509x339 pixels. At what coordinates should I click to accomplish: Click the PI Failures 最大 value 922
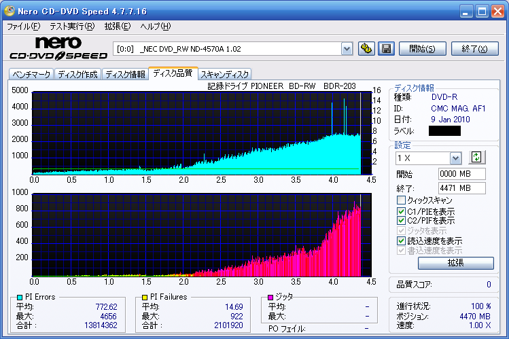click(x=236, y=317)
